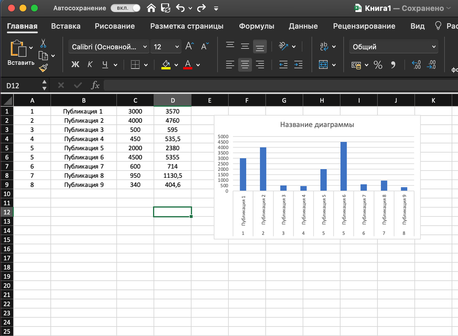Toggle bold Ж formatting
Viewport: 458px width, 336px height.
[76, 65]
